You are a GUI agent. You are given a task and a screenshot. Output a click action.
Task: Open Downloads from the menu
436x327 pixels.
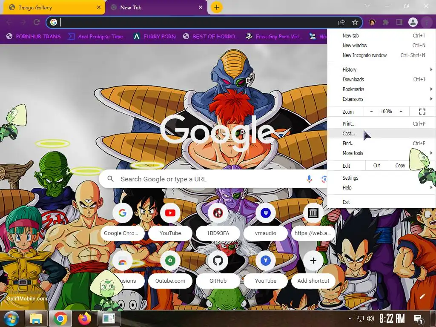tap(381, 79)
